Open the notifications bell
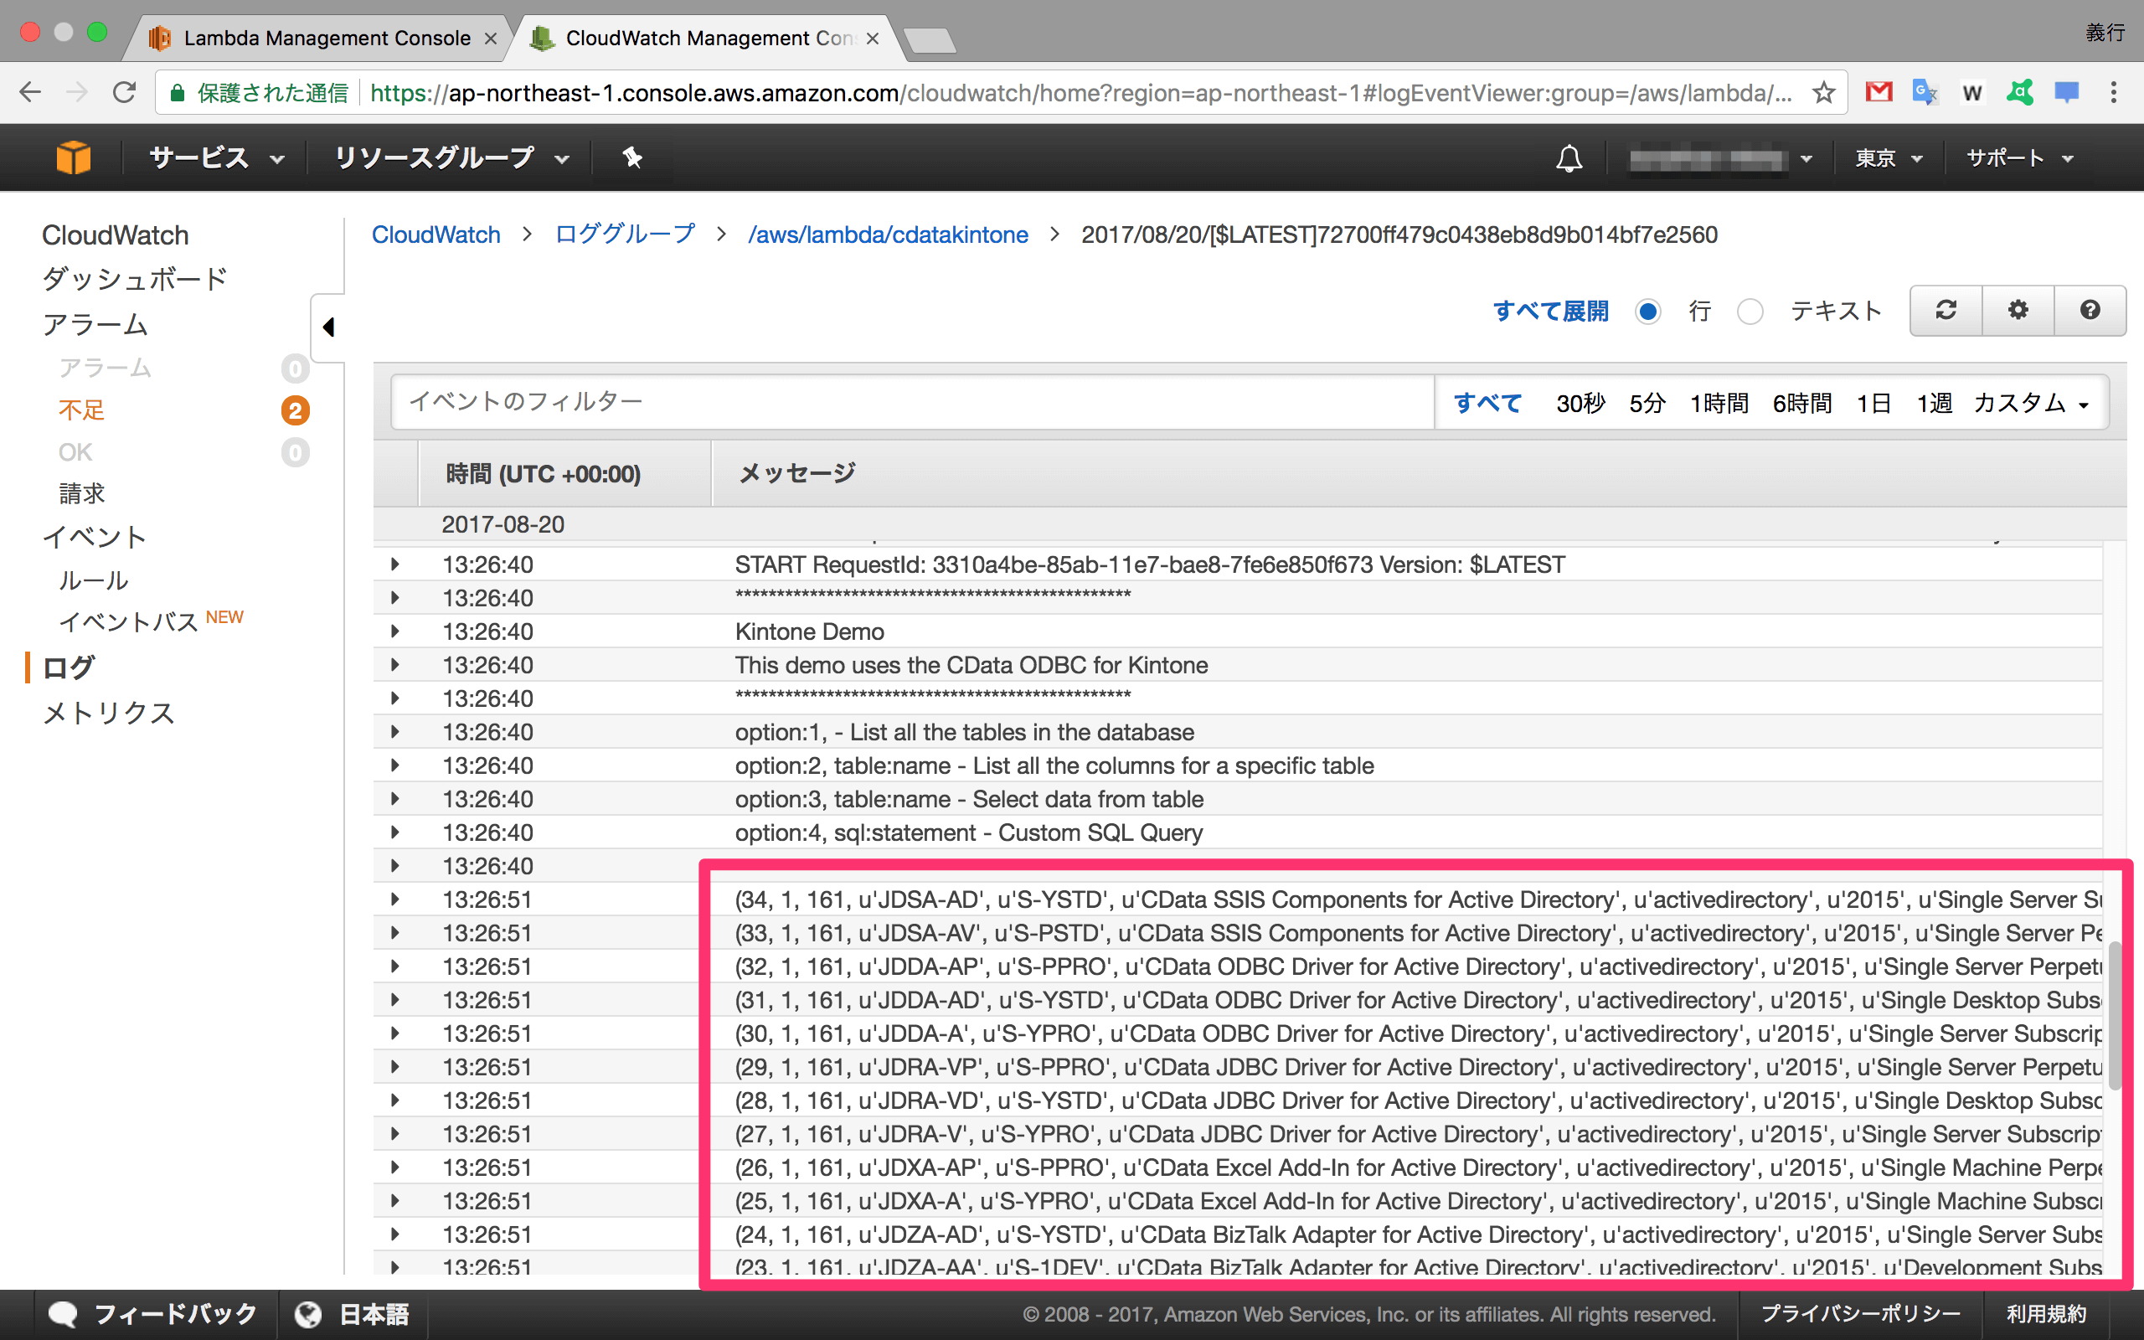Image resolution: width=2144 pixels, height=1340 pixels. (x=1568, y=157)
